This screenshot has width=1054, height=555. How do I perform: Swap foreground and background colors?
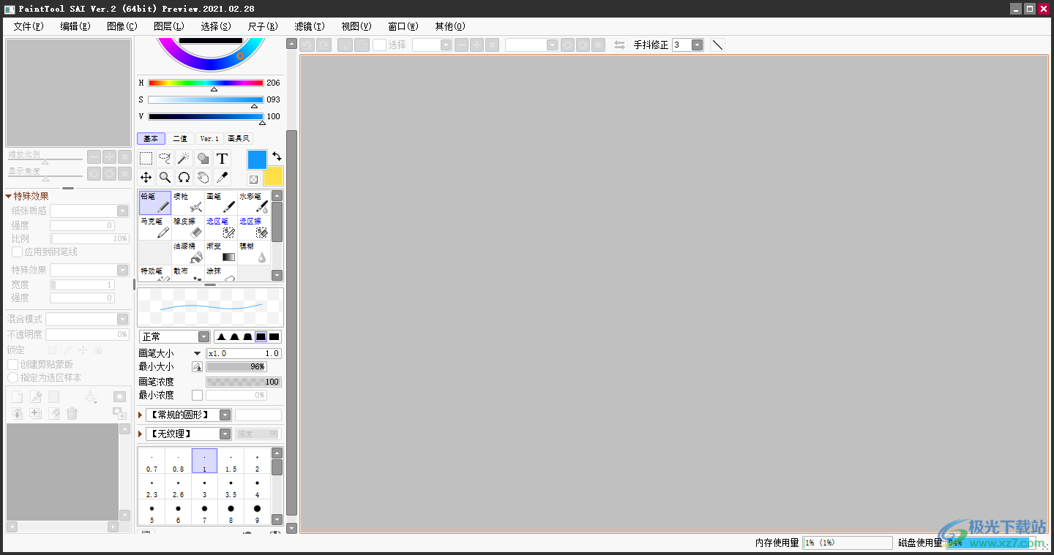[277, 156]
